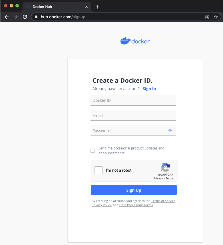The height and width of the screenshot is (245, 223).
Task: Open a new tab with plus button
Action: click(x=97, y=7)
